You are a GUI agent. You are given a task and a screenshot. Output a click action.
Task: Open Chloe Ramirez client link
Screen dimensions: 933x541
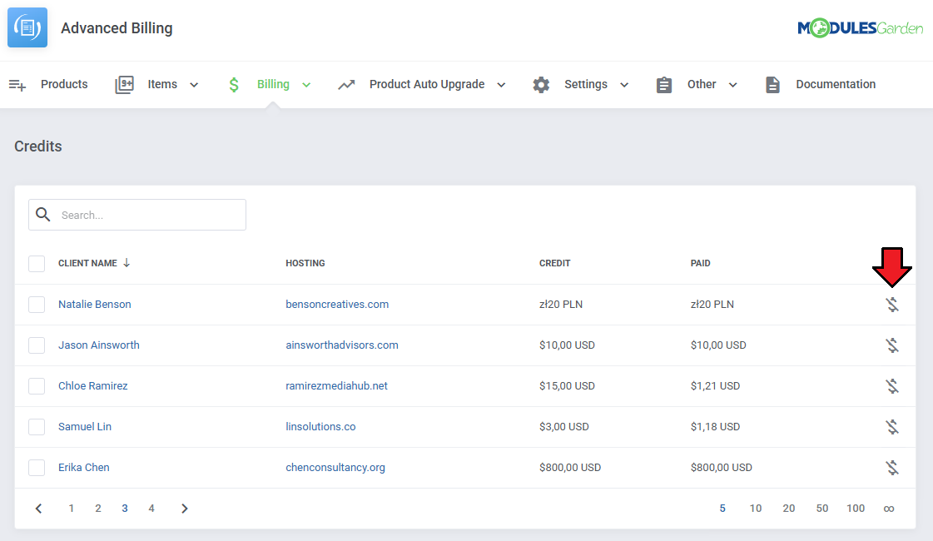pos(93,385)
